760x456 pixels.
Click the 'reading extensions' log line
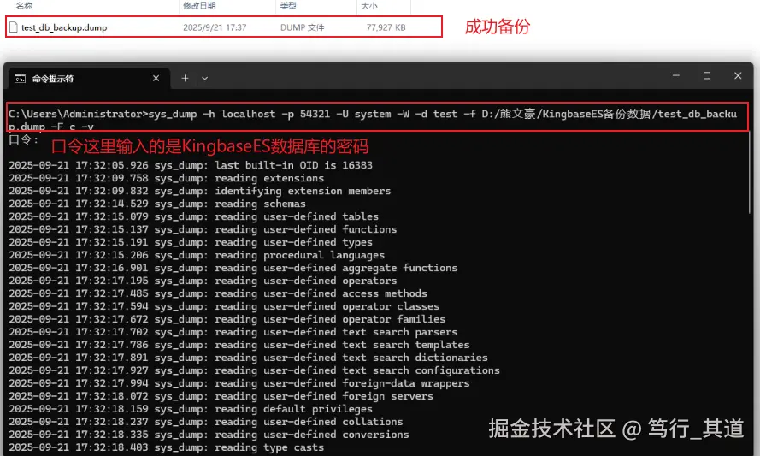click(x=166, y=178)
